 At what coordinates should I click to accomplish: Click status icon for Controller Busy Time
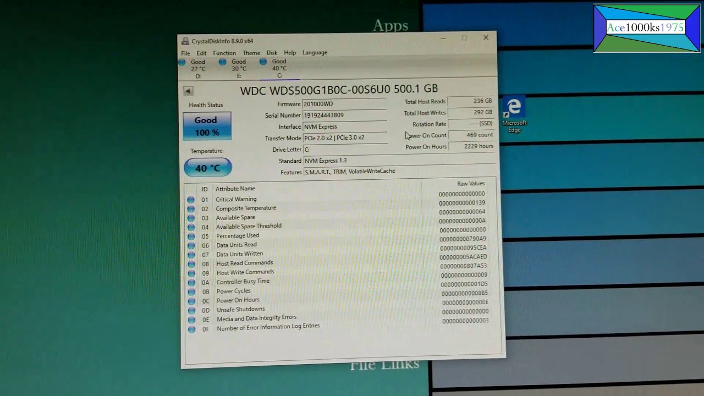[x=191, y=283]
